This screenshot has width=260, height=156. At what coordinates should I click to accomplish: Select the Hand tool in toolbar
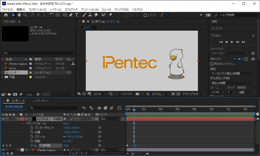(x=19, y=15)
